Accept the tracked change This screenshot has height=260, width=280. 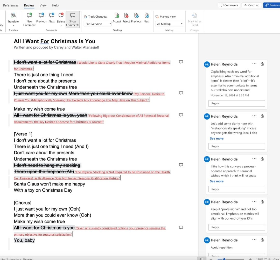coord(117,18)
